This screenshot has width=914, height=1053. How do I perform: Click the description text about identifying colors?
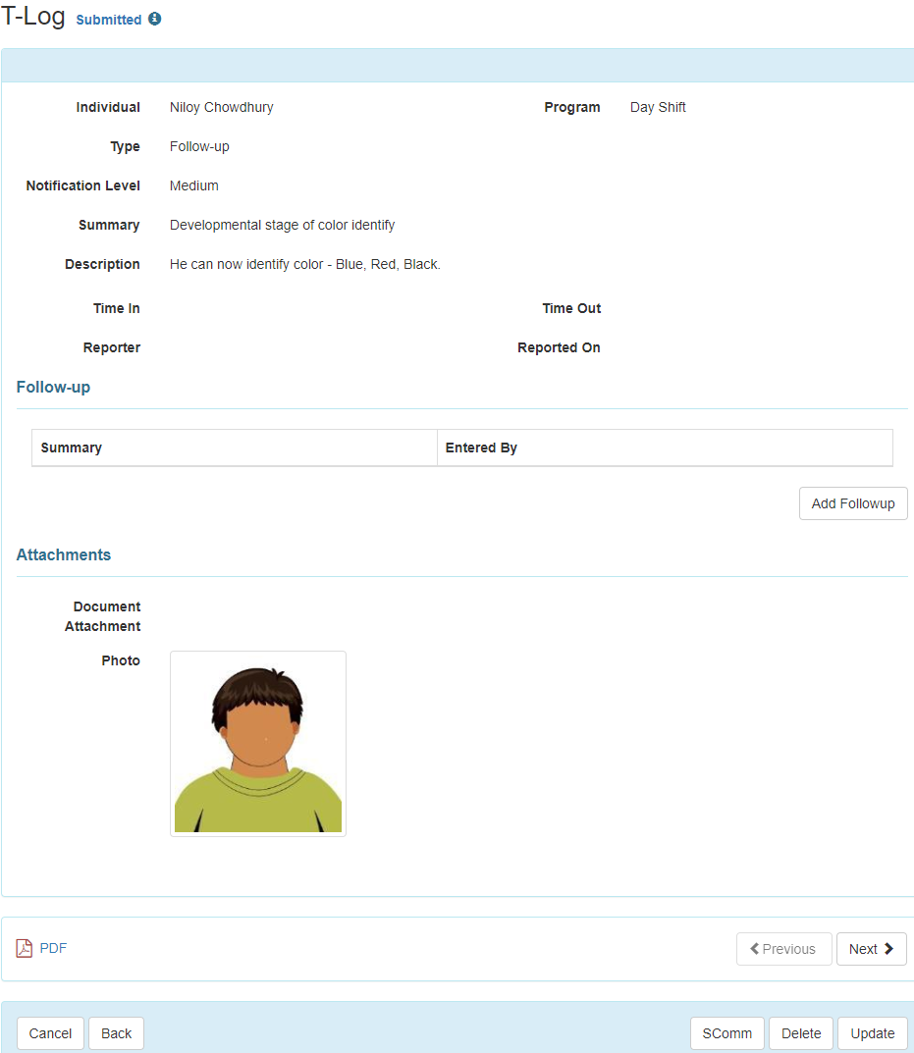pos(305,265)
